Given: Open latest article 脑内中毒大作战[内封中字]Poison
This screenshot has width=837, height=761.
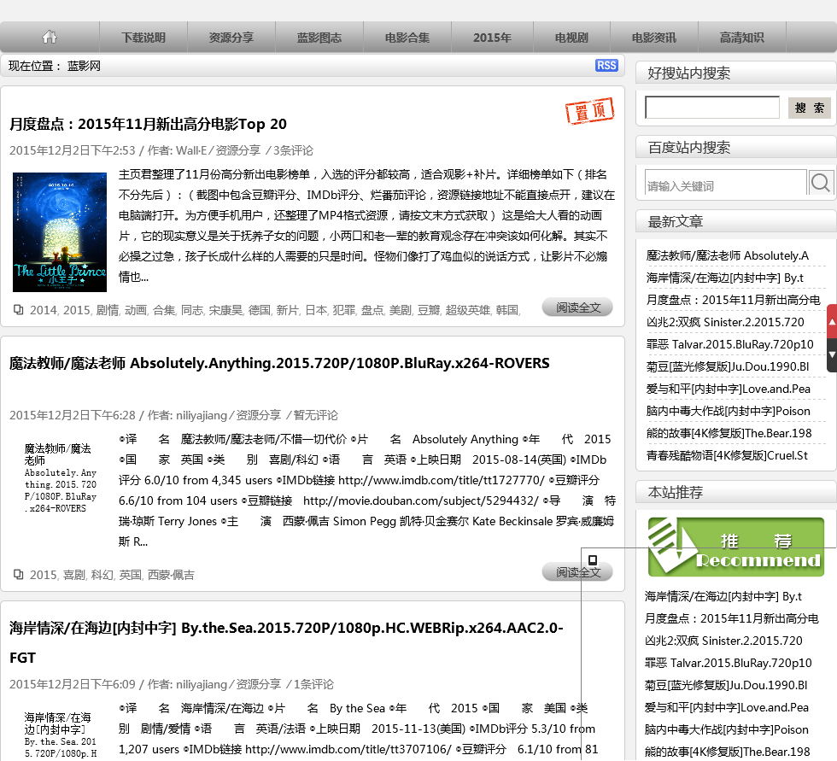Looking at the screenshot, I should (728, 411).
